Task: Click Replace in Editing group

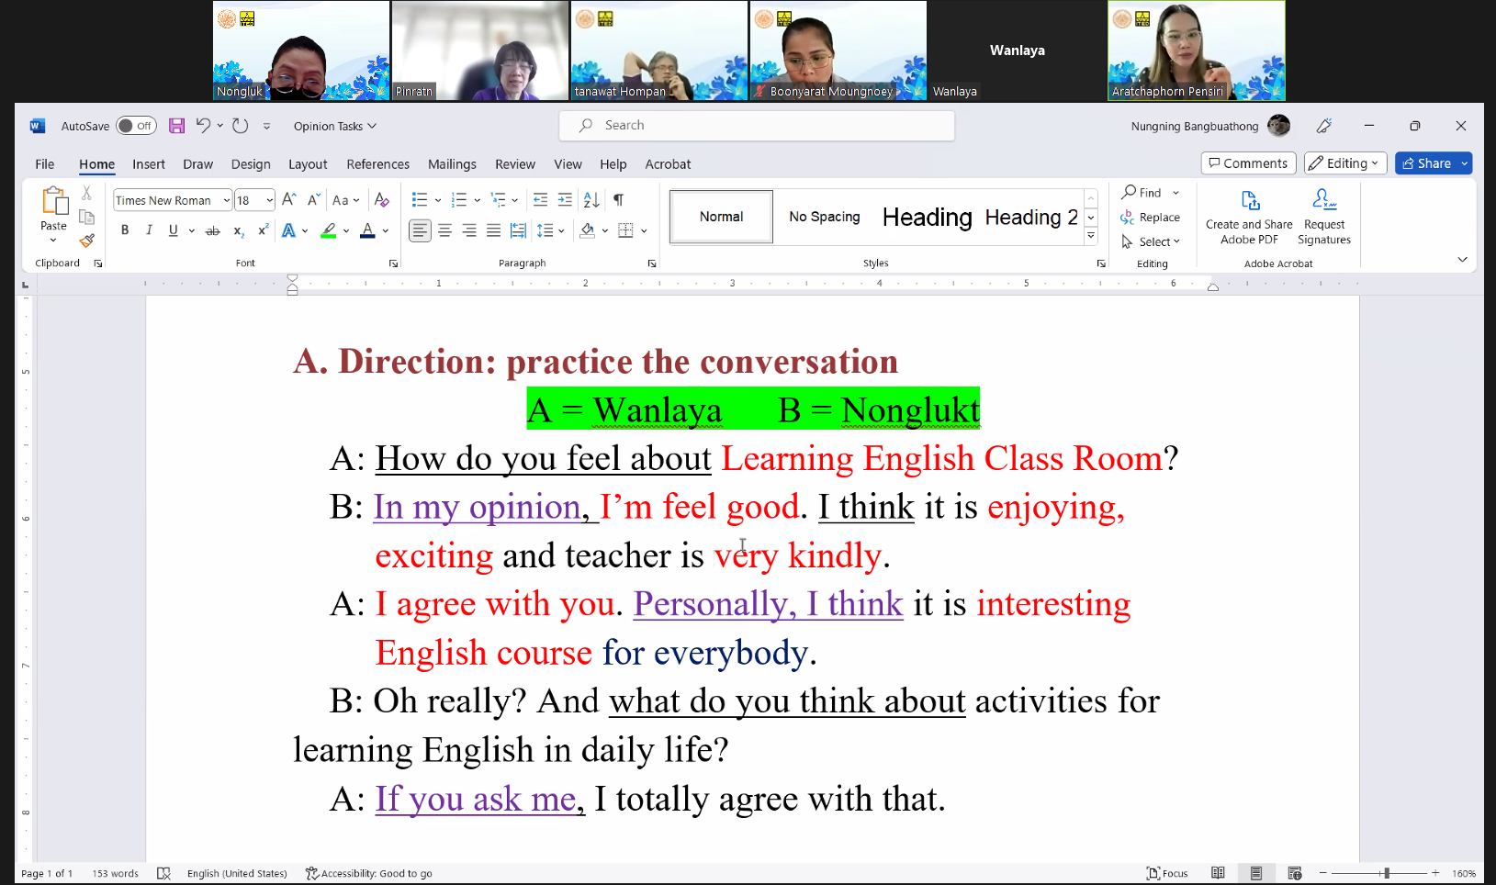Action: 1151,217
